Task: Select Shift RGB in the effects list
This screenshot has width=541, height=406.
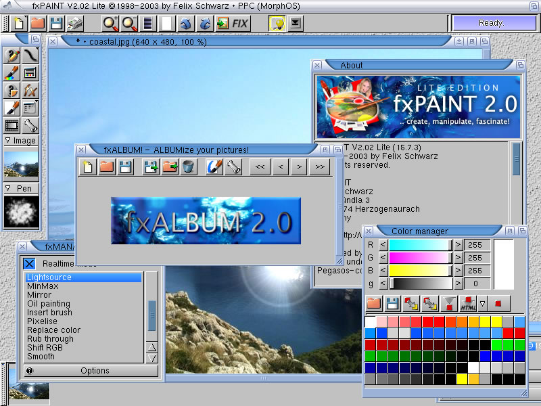Action: [83, 348]
